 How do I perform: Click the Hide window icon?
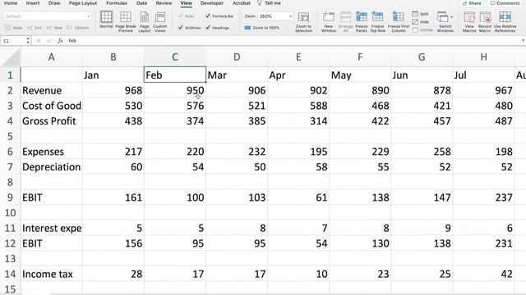pos(415,22)
